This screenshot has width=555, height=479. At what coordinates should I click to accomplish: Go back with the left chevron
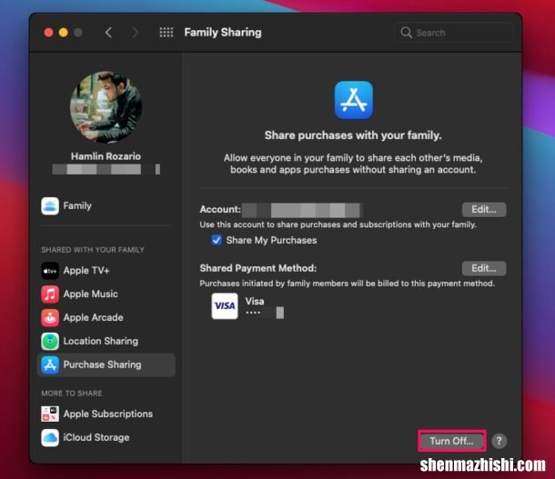coord(108,33)
